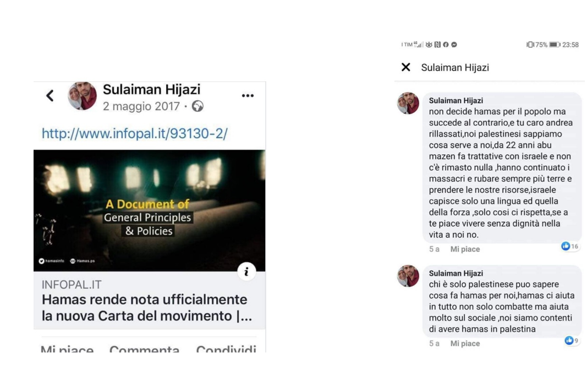
Task: Tap the battery indicator in the status bar
Action: coord(555,45)
